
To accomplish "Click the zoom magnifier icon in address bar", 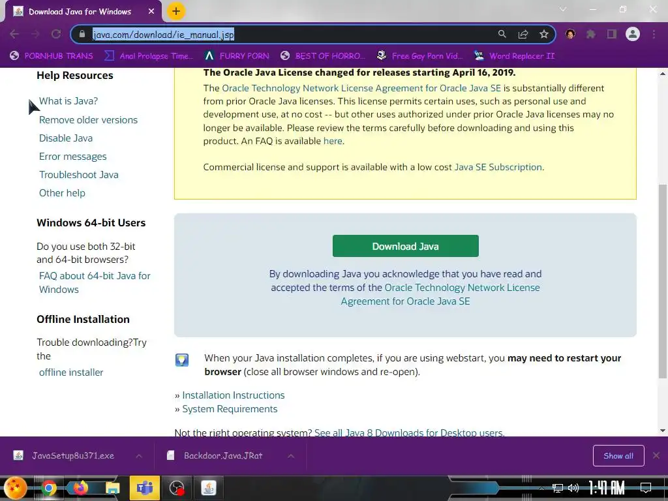I will (x=502, y=34).
